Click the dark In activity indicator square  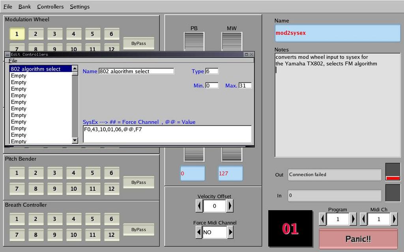tap(392, 193)
